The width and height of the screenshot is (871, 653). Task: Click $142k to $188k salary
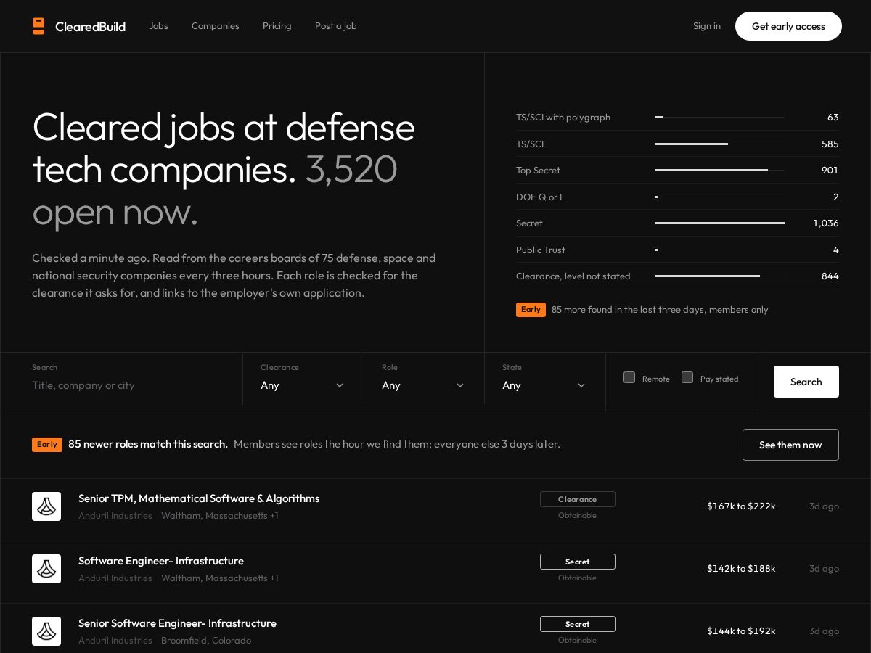(741, 568)
